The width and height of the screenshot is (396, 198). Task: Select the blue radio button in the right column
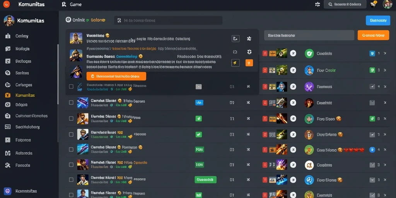point(372,150)
